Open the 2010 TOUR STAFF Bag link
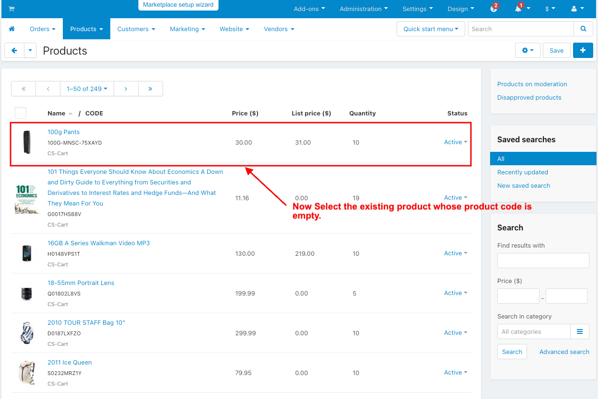The height and width of the screenshot is (399, 598). (86, 322)
